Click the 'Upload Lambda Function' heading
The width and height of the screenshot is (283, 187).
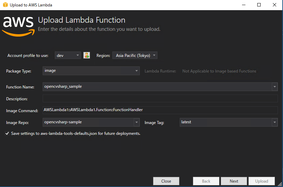(82, 20)
